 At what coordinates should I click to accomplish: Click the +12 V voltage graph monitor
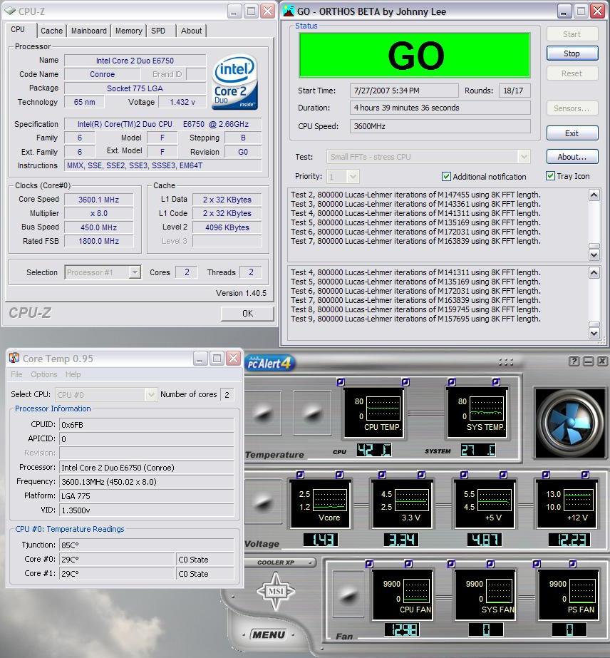coord(567,503)
